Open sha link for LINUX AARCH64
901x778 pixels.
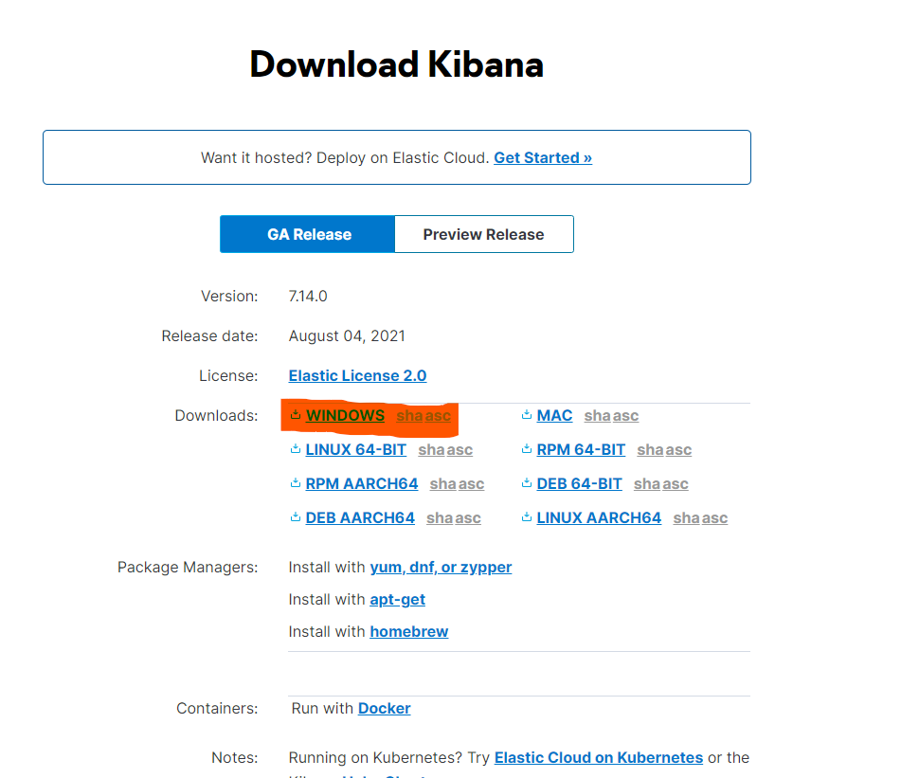click(x=687, y=517)
